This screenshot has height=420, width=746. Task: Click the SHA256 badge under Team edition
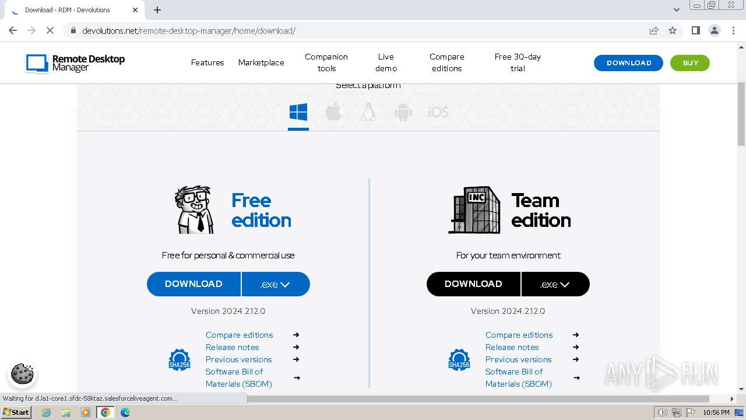pos(459,360)
